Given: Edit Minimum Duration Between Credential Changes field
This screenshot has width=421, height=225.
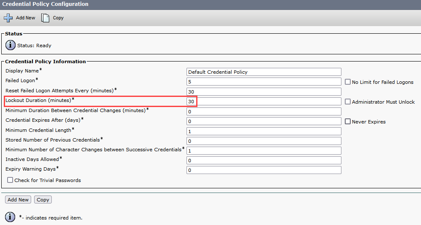Looking at the screenshot, I should click(x=264, y=111).
